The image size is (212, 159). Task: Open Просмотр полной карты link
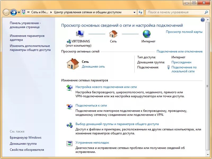click(184, 31)
